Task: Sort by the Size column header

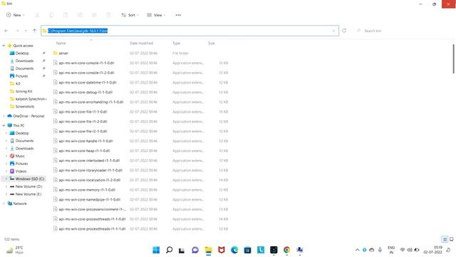Action: point(212,43)
